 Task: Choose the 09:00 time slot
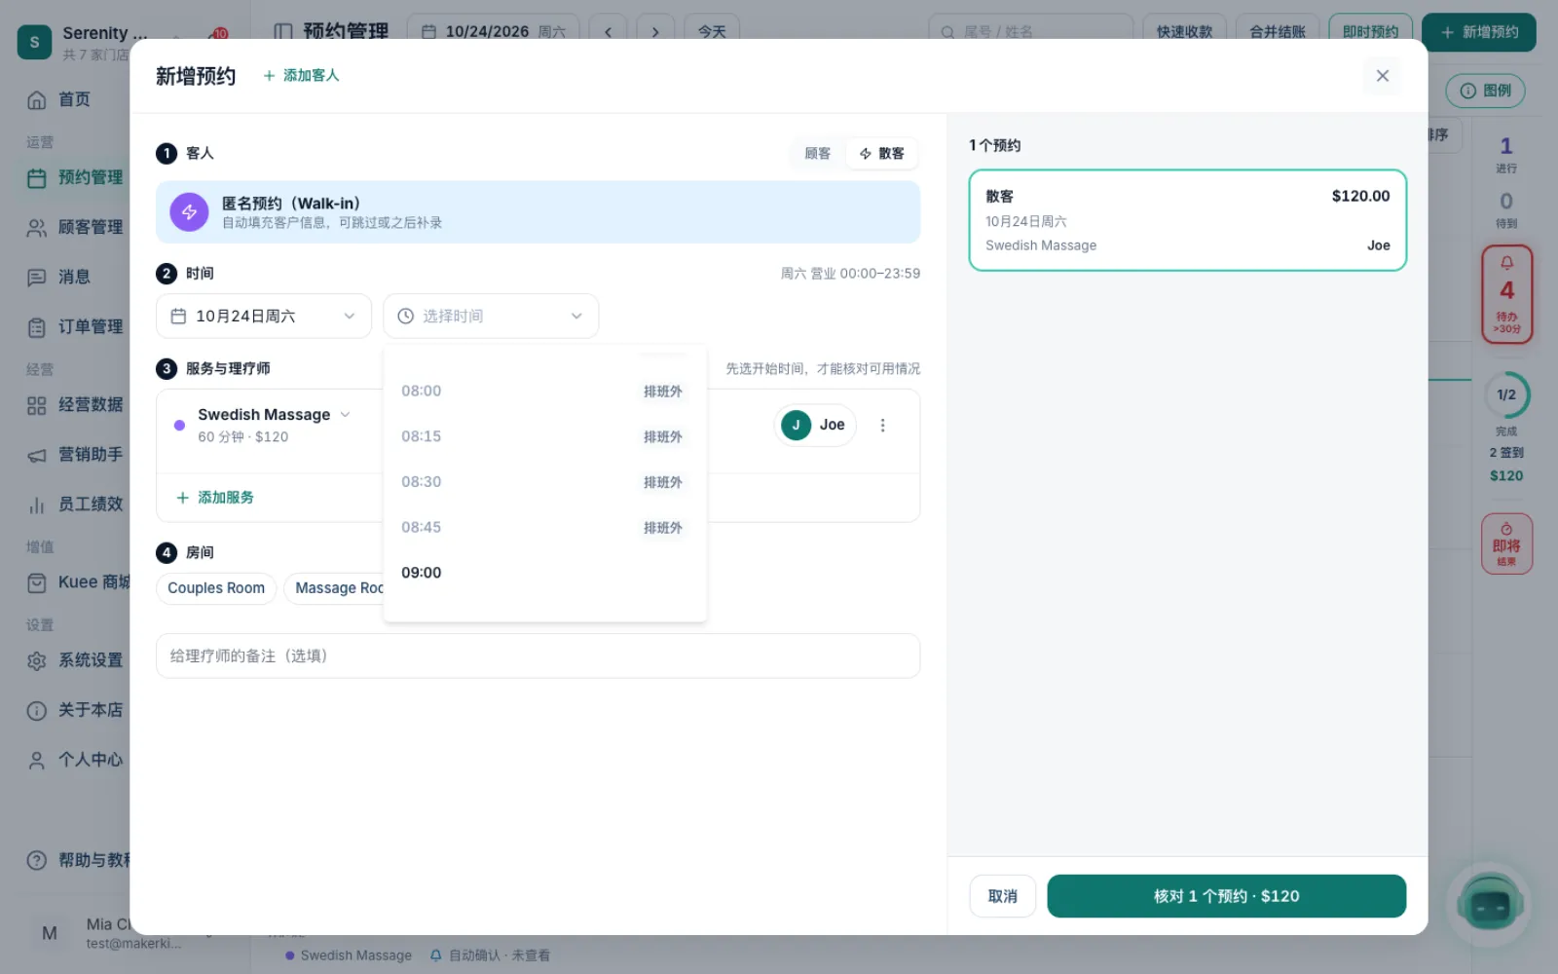click(544, 573)
